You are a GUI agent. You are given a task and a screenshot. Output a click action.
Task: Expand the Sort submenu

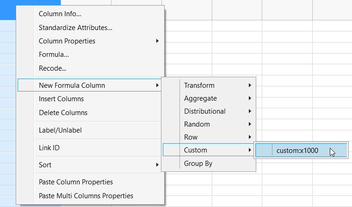click(45, 165)
